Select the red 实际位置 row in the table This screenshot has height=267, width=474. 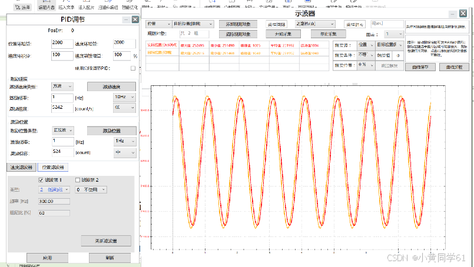point(237,45)
